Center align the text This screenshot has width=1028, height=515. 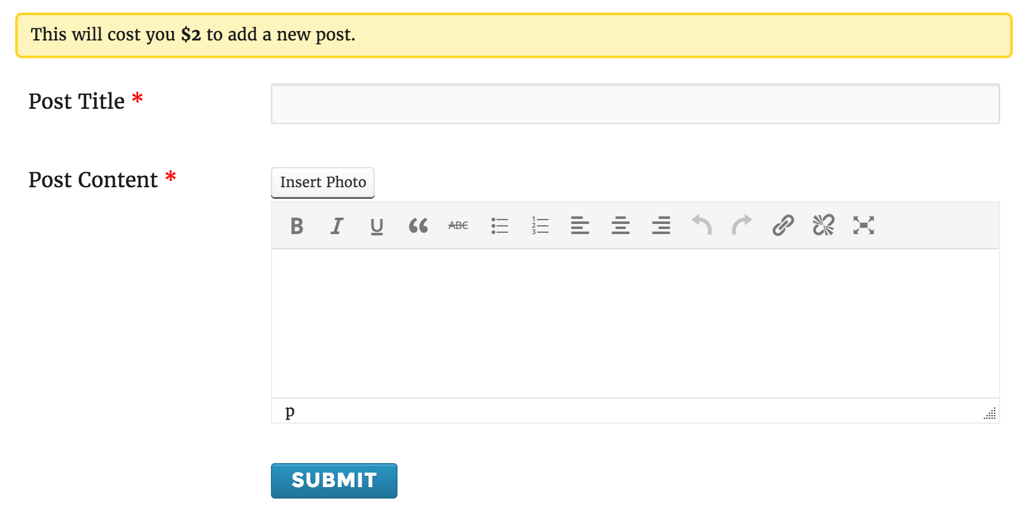click(x=620, y=226)
